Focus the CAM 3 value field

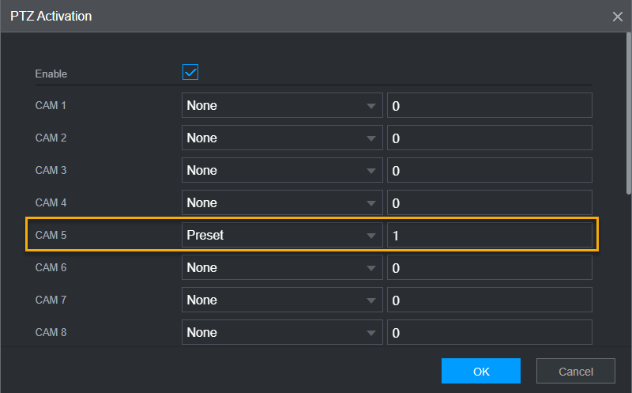pos(489,170)
